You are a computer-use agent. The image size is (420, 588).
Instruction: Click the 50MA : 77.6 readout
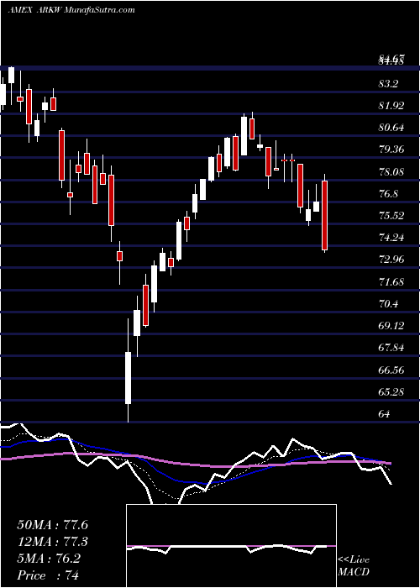(x=53, y=525)
